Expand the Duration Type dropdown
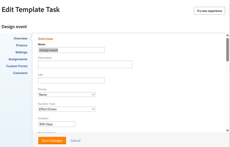The image size is (230, 147). [x=67, y=109]
